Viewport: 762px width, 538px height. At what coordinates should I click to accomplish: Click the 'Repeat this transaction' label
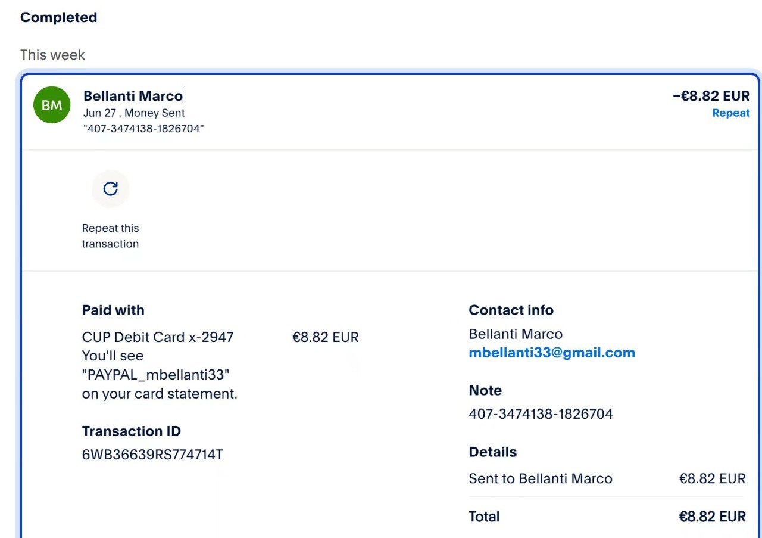point(110,236)
